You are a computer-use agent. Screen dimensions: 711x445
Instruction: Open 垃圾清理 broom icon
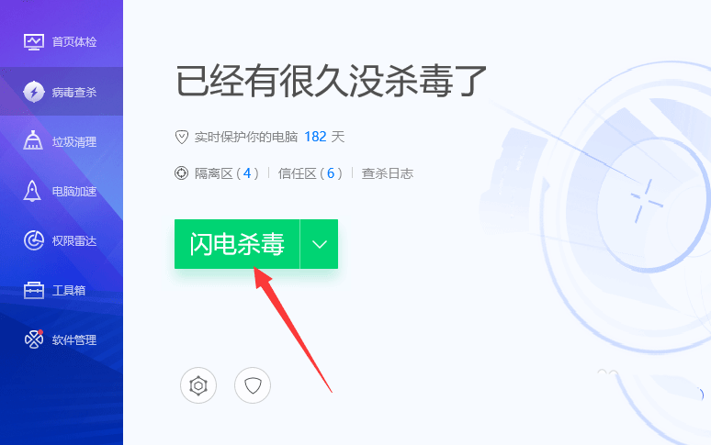coord(33,140)
